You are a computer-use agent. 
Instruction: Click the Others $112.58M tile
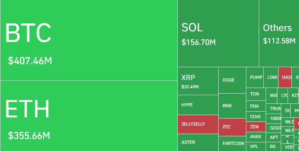coord(279,34)
